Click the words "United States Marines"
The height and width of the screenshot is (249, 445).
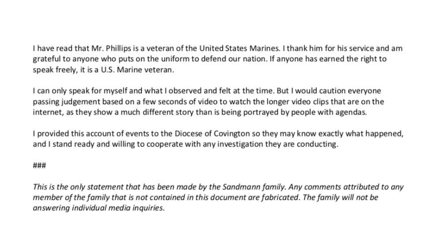point(240,49)
